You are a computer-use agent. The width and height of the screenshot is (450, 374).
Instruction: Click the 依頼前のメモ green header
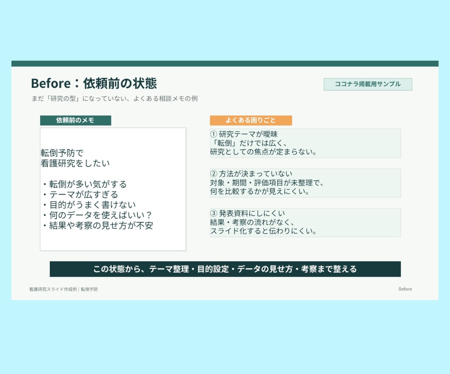coord(76,120)
